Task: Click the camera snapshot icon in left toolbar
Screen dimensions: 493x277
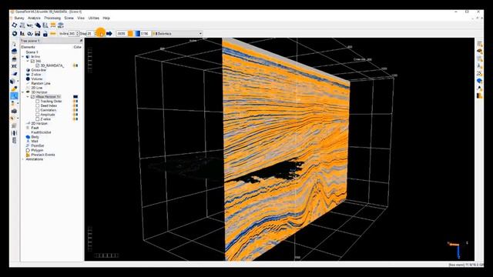Action: click(14, 111)
